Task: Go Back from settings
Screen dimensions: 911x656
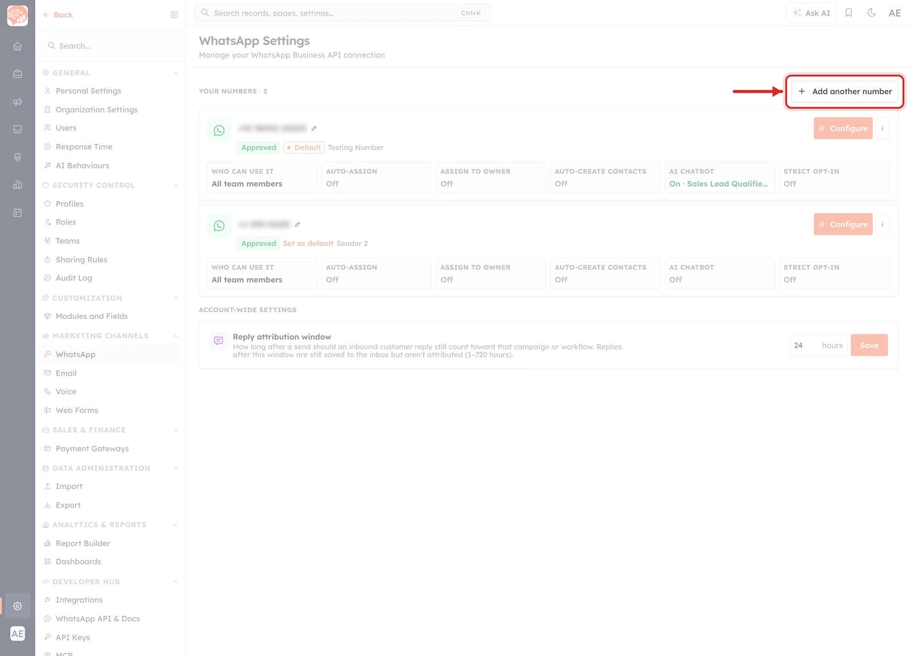Action: coord(58,15)
